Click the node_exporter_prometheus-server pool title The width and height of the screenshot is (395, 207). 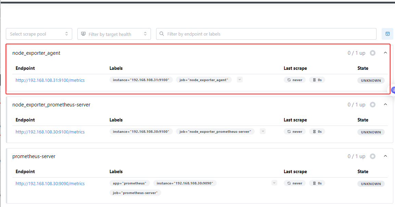[x=51, y=105]
